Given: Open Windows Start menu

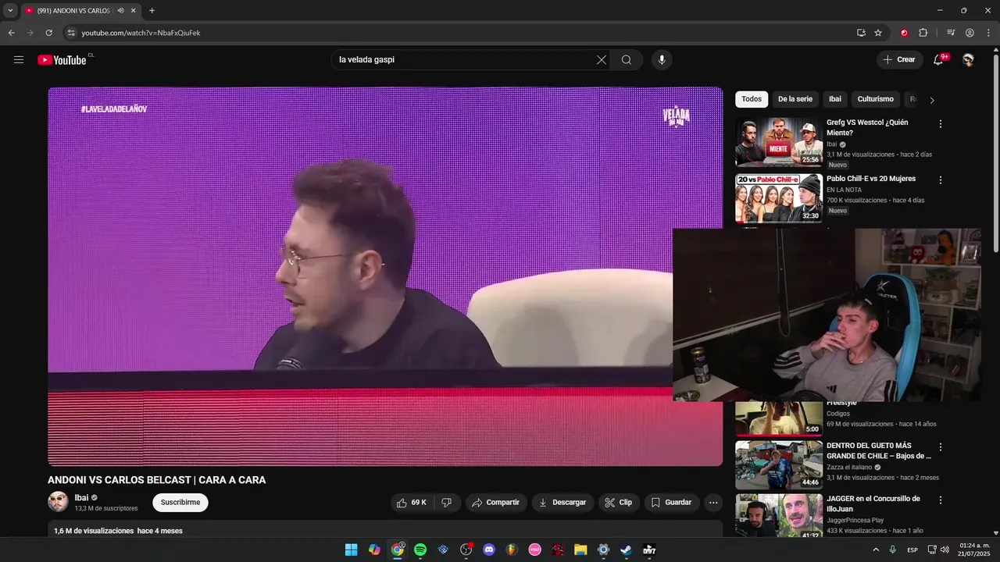Looking at the screenshot, I should (x=352, y=550).
